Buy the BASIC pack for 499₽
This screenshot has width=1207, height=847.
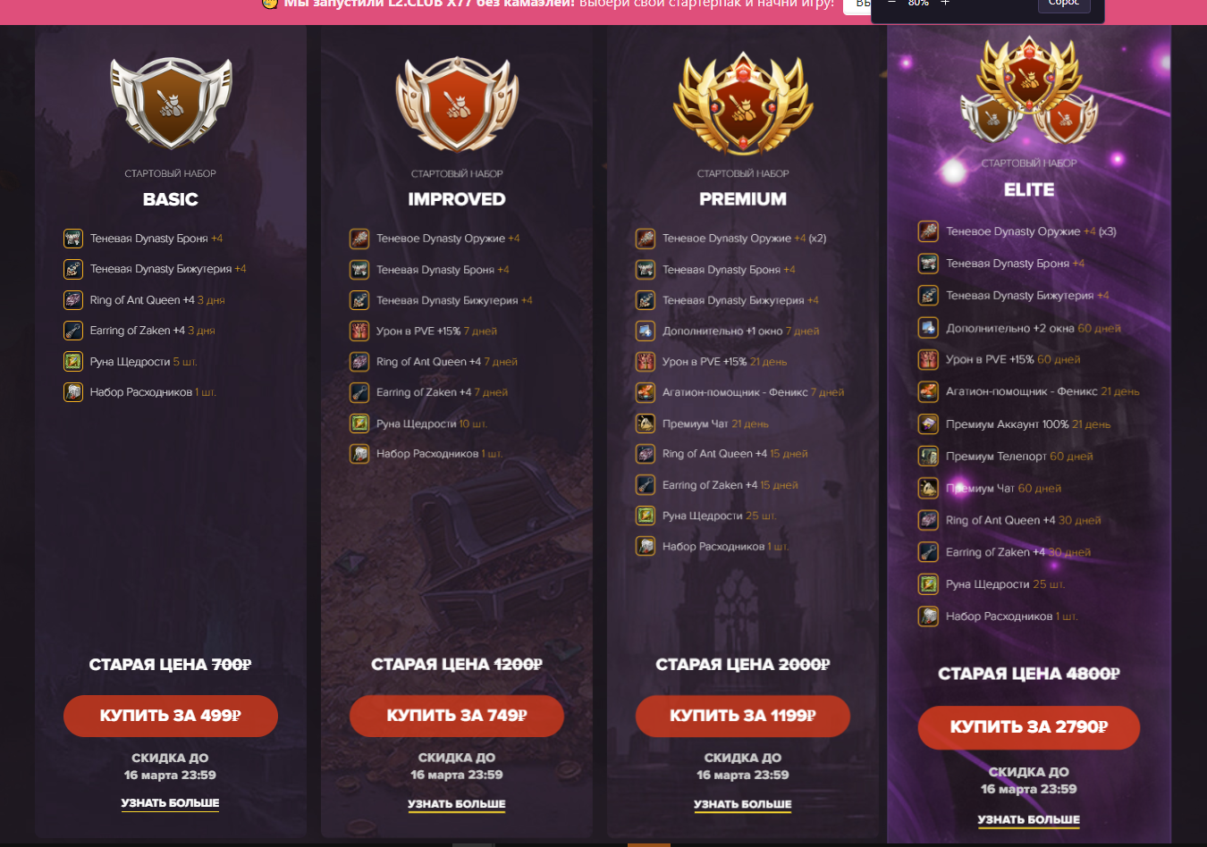tap(171, 716)
